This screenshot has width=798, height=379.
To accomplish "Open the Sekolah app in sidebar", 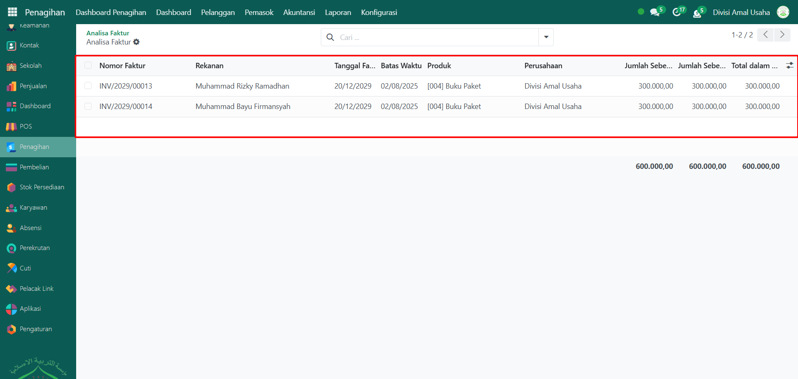I will [30, 66].
